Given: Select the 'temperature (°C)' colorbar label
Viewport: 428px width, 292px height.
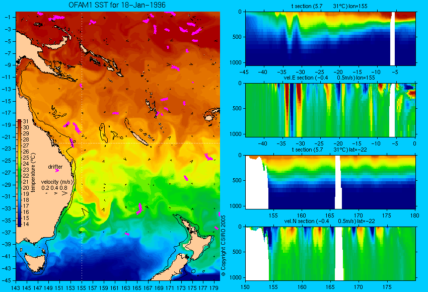Looking at the screenshot, I should click(33, 173).
